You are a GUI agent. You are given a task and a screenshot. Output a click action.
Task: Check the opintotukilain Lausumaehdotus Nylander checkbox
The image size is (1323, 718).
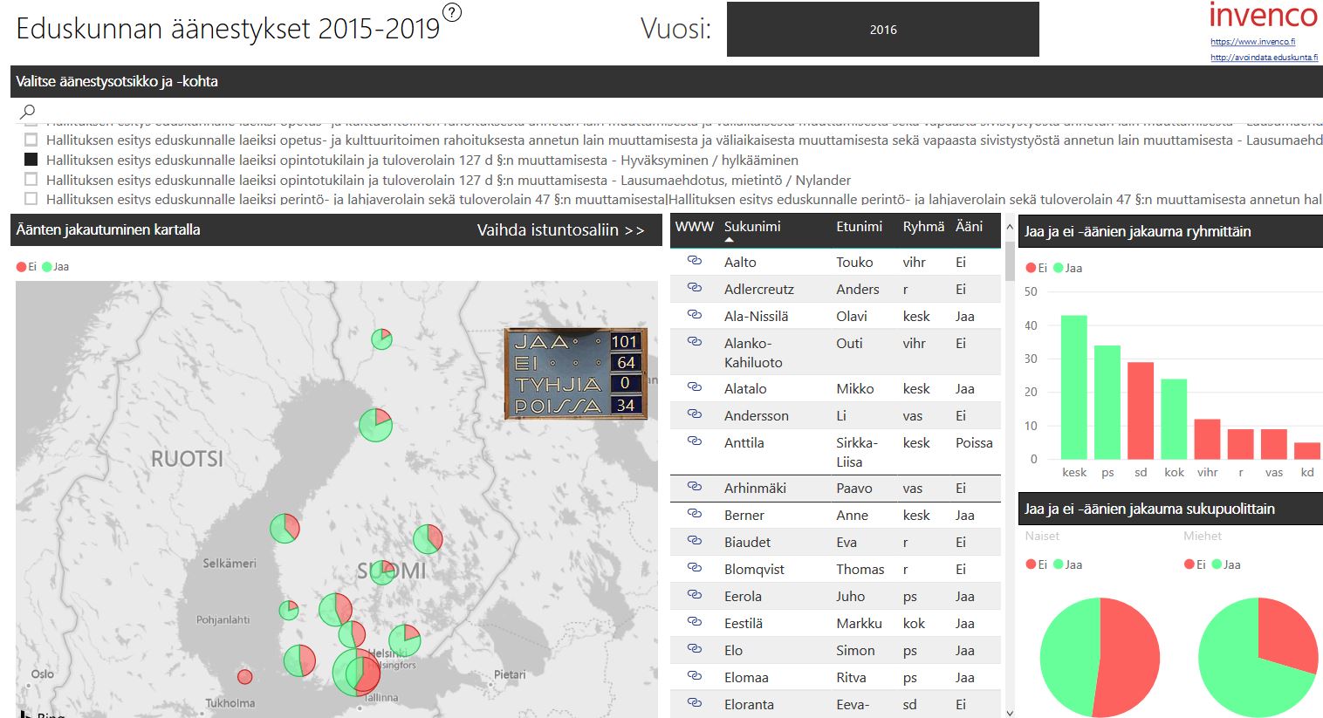tap(31, 180)
